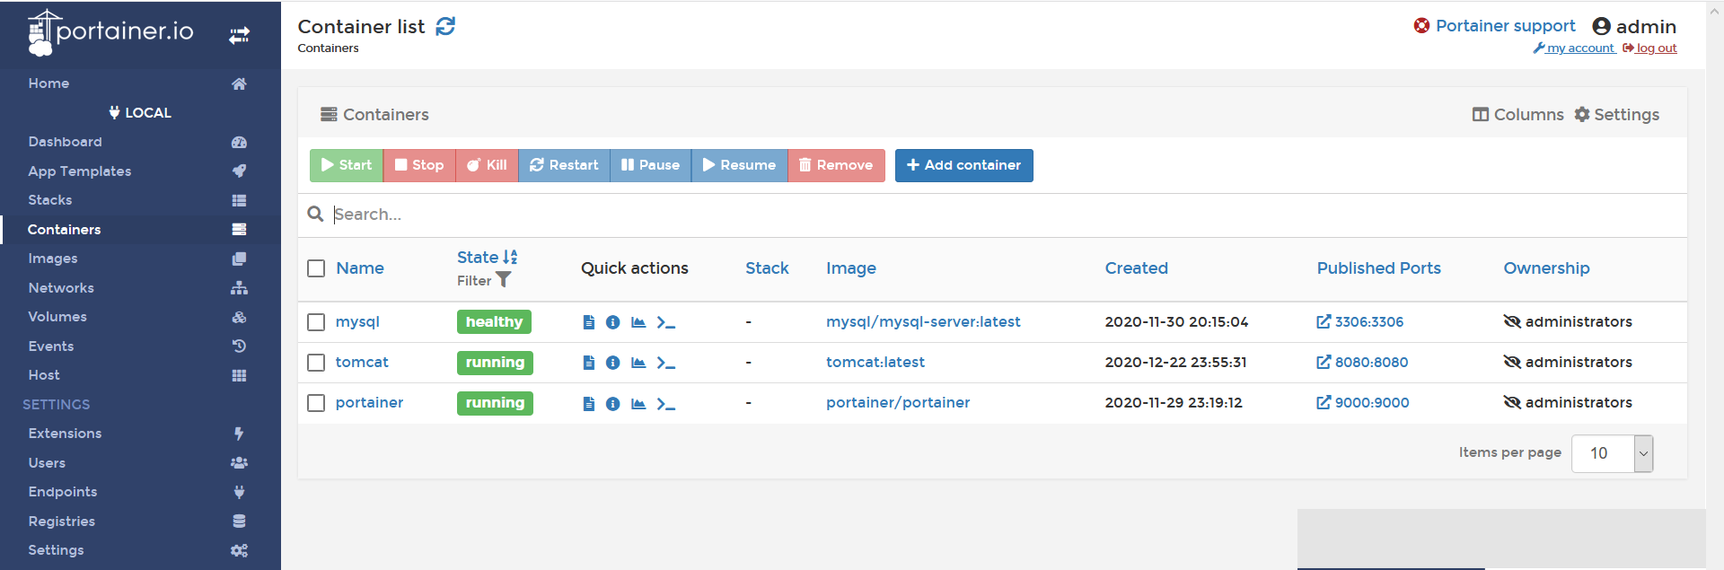Select all containers with header checkbox
The width and height of the screenshot is (1724, 570).
click(x=316, y=268)
